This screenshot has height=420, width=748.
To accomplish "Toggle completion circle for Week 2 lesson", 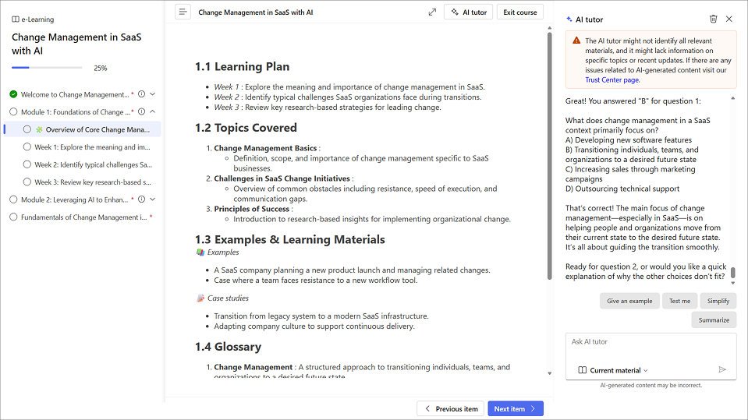I will click(x=27, y=165).
